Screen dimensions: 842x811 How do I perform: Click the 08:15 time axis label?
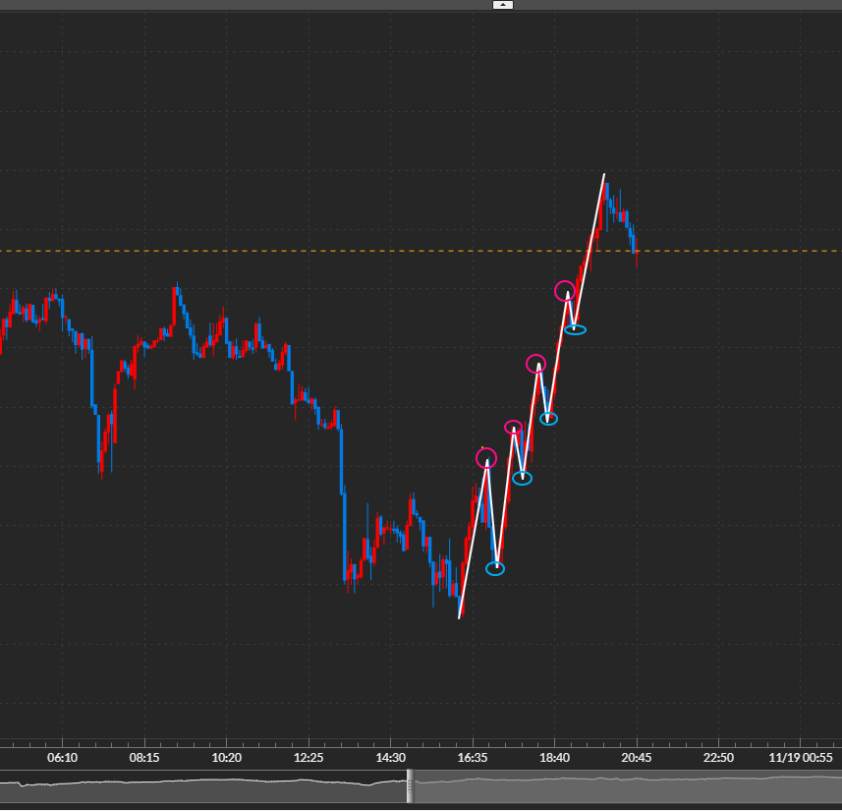(x=143, y=758)
